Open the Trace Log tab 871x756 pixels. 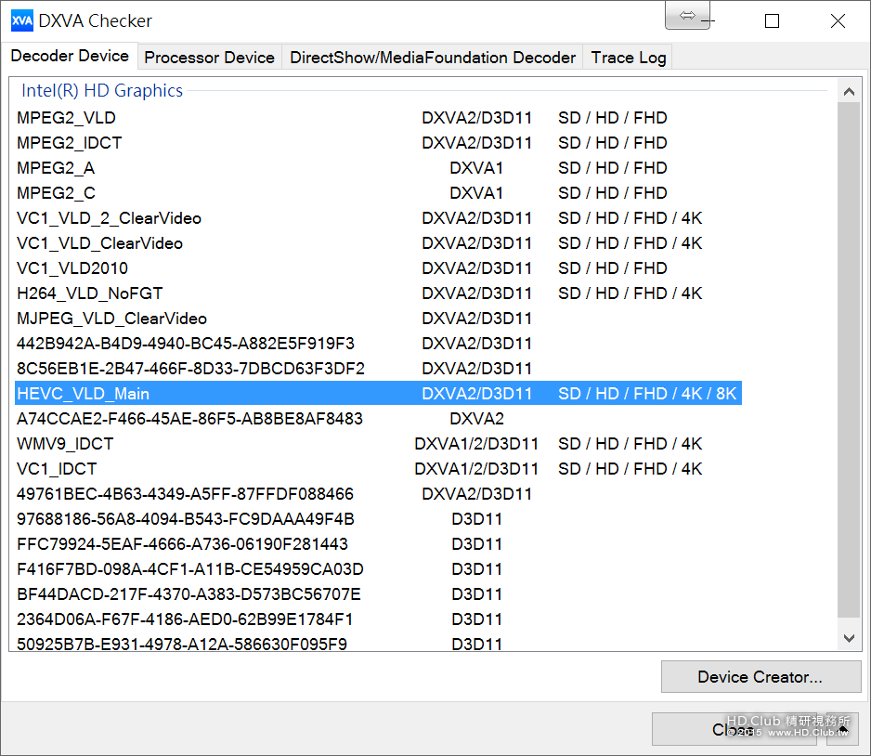click(629, 58)
